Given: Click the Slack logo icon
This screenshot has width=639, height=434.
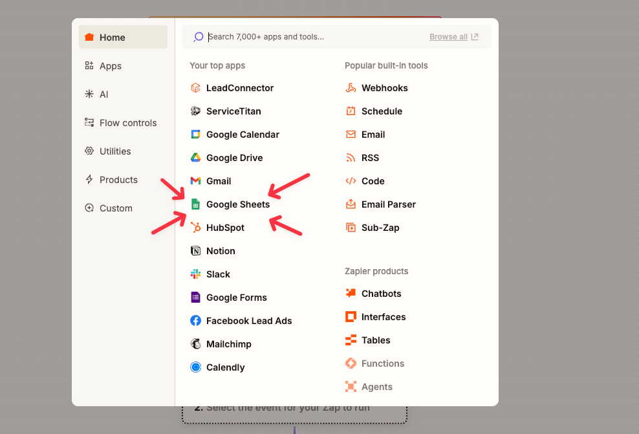Looking at the screenshot, I should (195, 274).
